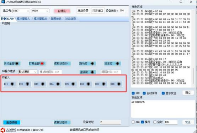The width and height of the screenshot is (197, 133).
Task: Click the DI2 input indicator light
Action: coord(27,84)
